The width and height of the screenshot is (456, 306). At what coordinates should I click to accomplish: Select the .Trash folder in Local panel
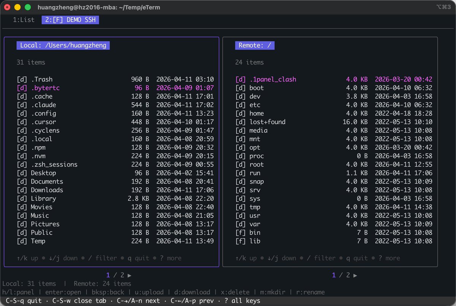(x=115, y=79)
